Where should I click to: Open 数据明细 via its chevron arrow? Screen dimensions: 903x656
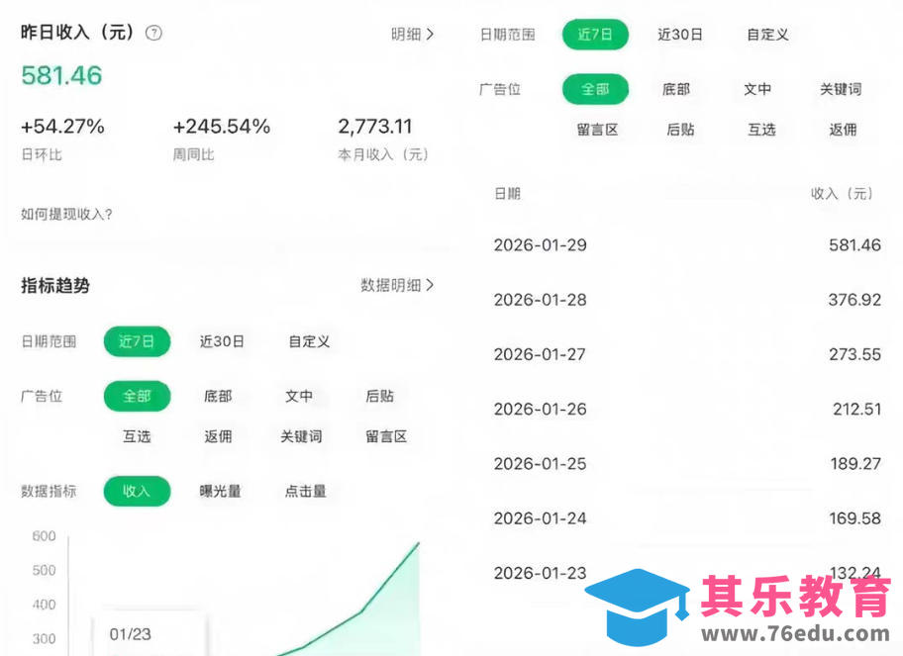396,285
